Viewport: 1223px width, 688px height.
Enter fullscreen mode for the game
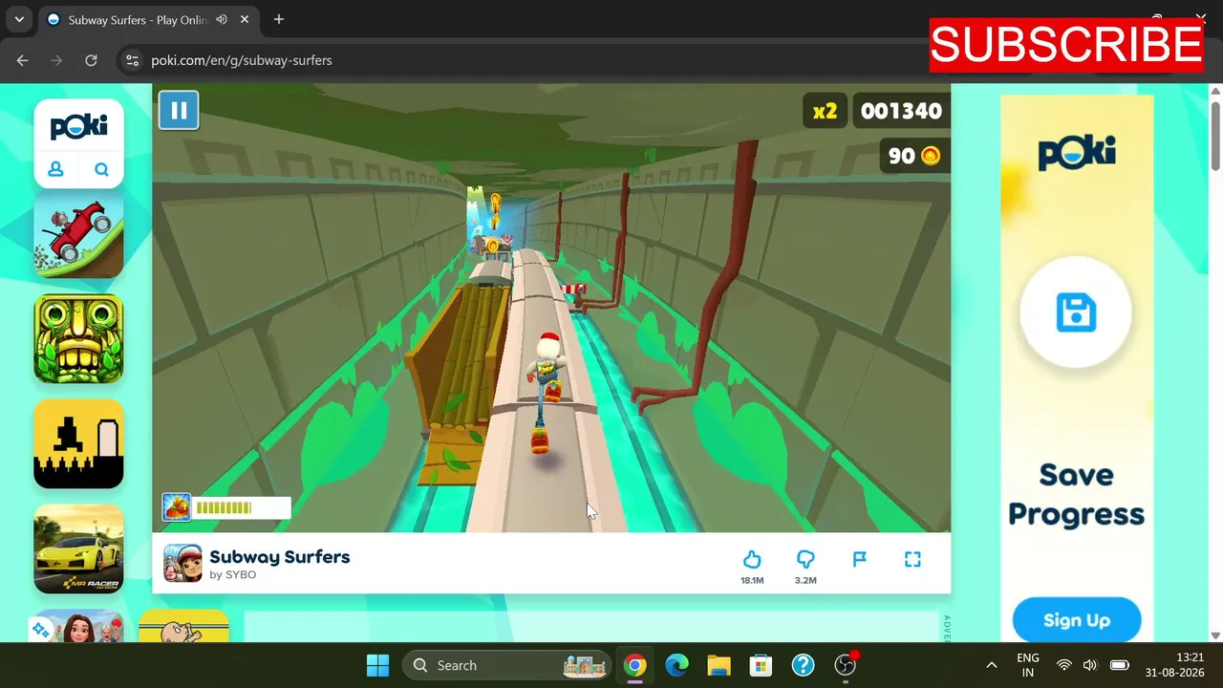click(912, 559)
